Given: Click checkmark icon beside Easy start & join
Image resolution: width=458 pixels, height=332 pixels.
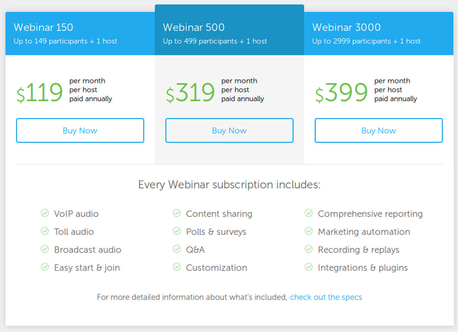Looking at the screenshot, I should click(45, 267).
